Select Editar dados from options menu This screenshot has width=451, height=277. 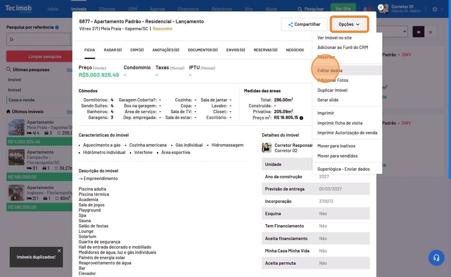[330, 71]
